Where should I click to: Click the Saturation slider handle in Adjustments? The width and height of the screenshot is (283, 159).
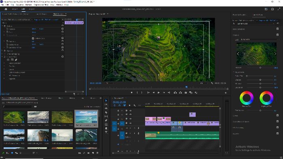pos(260,87)
